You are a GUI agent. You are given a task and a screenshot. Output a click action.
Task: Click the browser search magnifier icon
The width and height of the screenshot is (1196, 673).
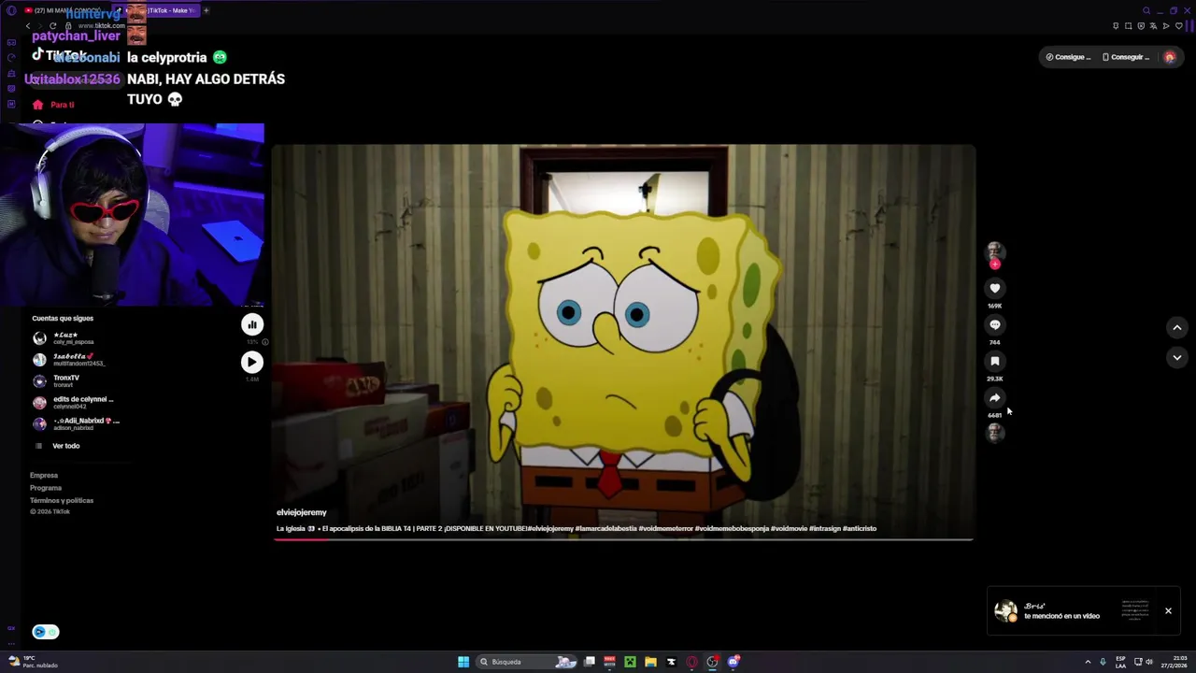click(x=1146, y=11)
